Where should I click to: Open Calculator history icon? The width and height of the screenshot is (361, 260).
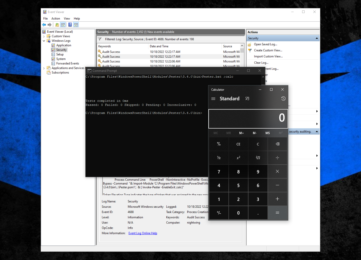[x=283, y=98]
